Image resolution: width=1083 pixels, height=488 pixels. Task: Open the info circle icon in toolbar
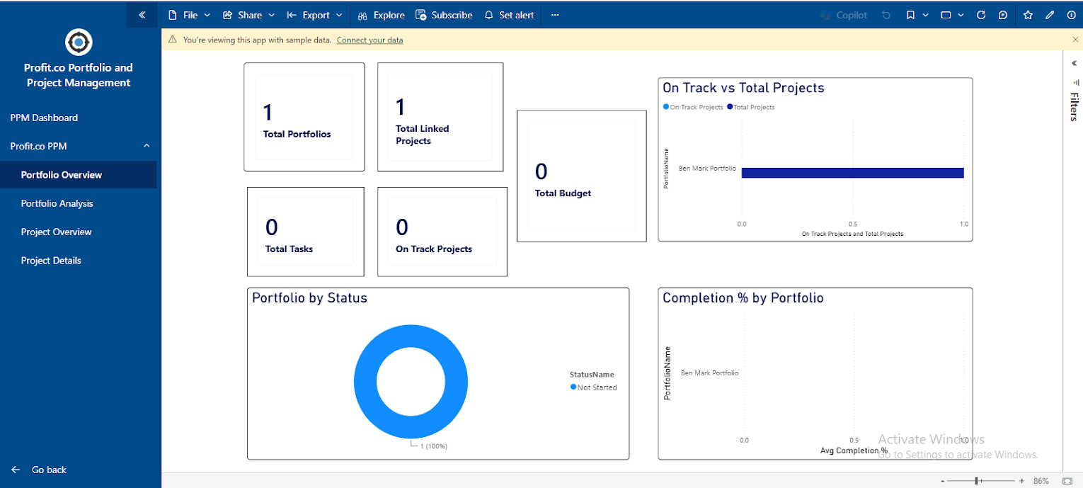point(1071,15)
